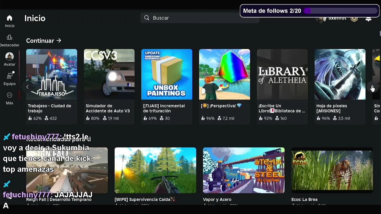Open the notifications icon at top right
This screenshot has height=214, width=381.
368,19
